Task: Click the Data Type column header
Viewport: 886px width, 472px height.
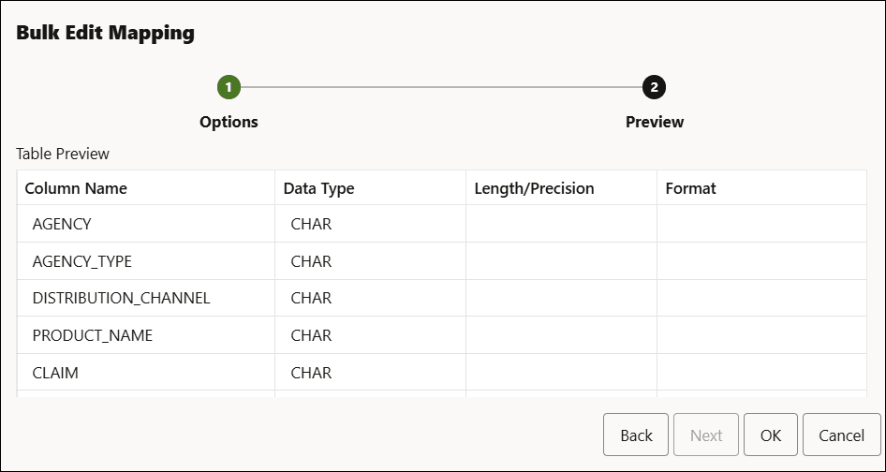Action: pyautogui.click(x=318, y=188)
